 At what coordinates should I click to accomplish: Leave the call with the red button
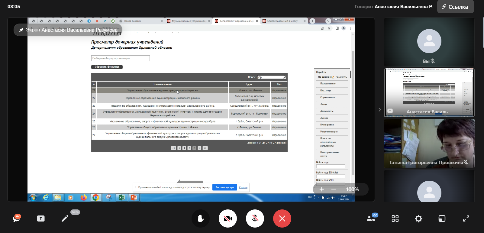coord(282,218)
